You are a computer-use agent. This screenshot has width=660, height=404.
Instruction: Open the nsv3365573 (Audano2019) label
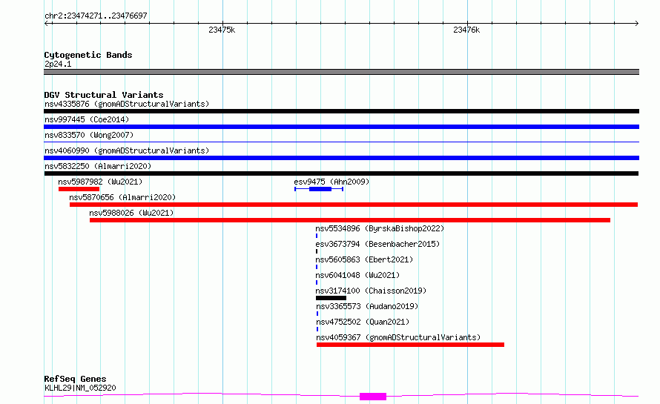click(x=367, y=306)
